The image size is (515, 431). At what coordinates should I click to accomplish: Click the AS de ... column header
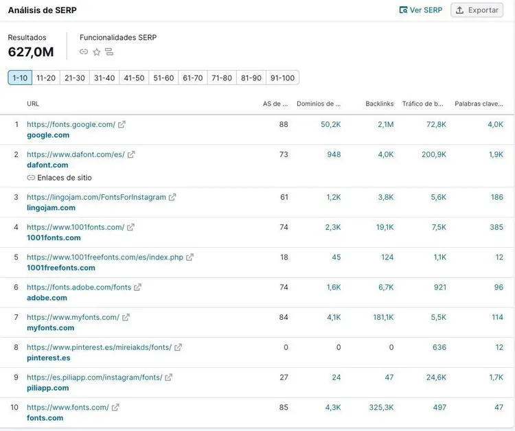click(x=275, y=104)
